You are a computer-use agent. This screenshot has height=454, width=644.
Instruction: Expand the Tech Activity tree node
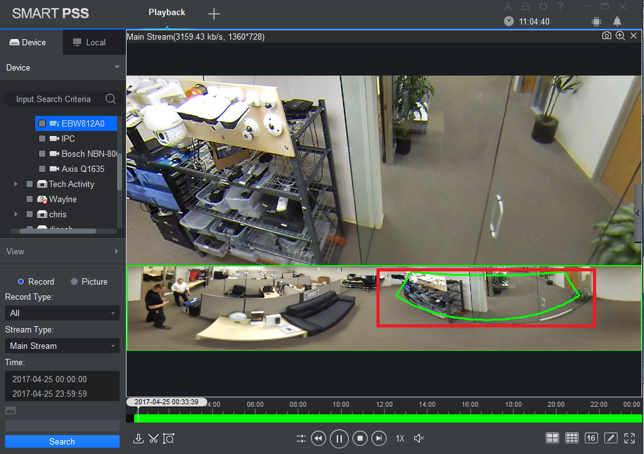[16, 184]
